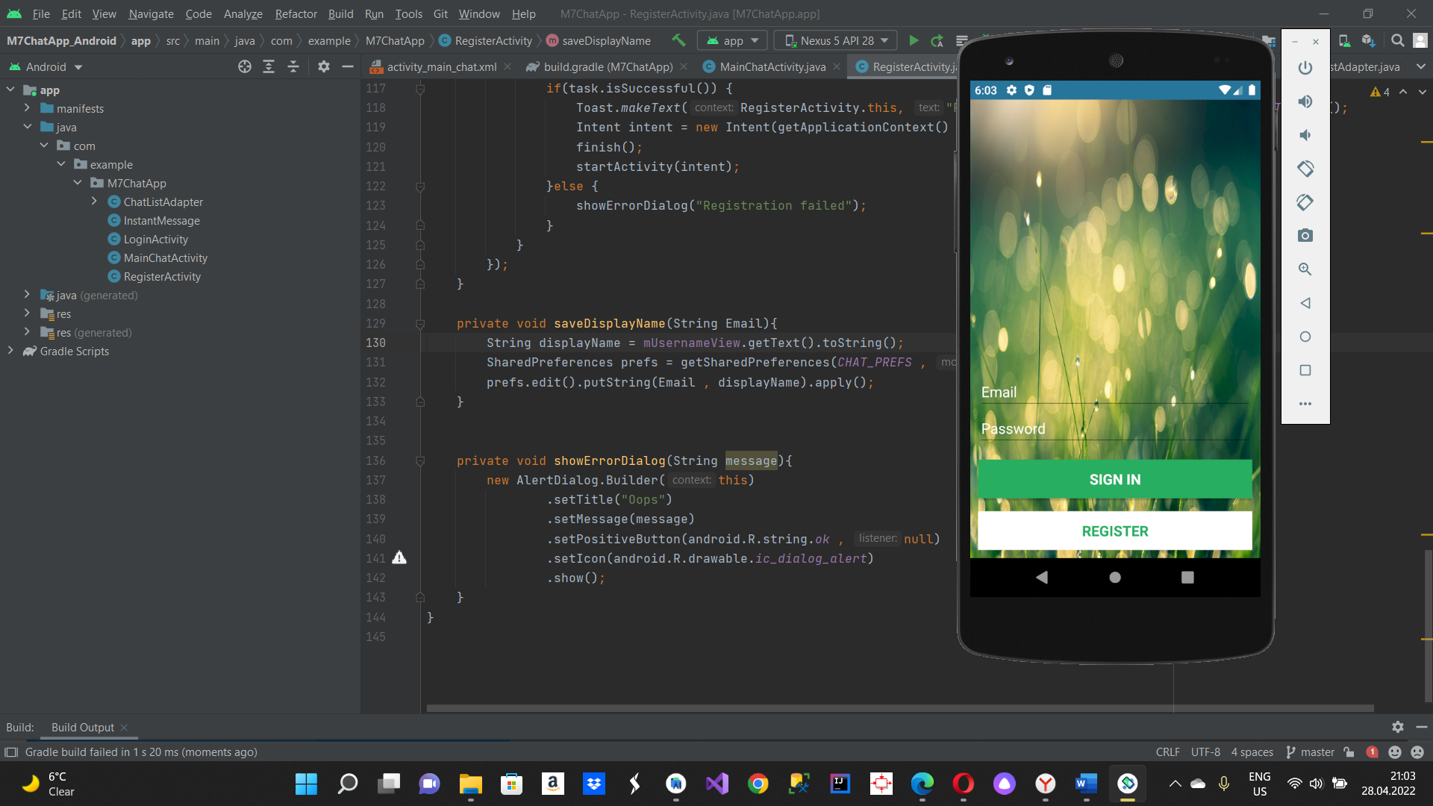1433x806 pixels.
Task: Run the app with green play button
Action: (x=914, y=40)
